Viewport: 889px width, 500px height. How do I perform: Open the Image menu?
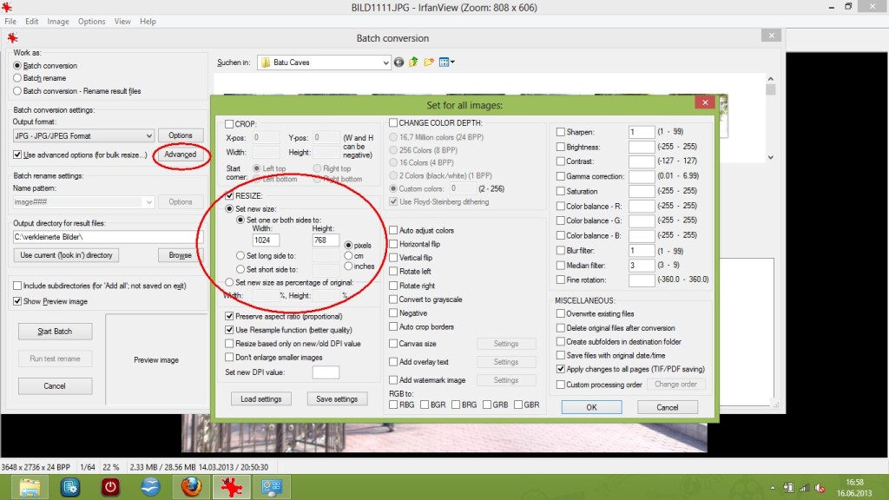tap(58, 21)
